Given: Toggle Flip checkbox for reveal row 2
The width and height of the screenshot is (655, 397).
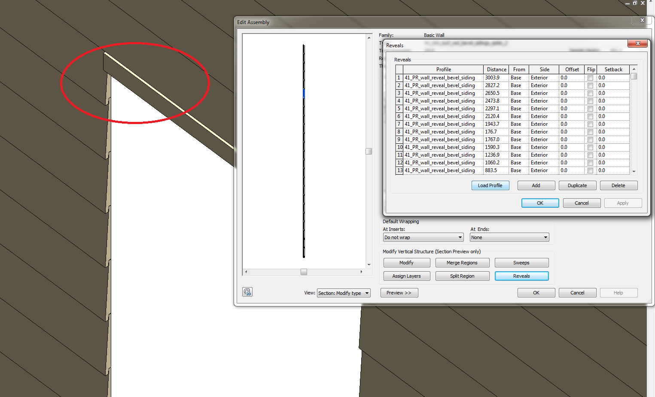Looking at the screenshot, I should point(590,85).
